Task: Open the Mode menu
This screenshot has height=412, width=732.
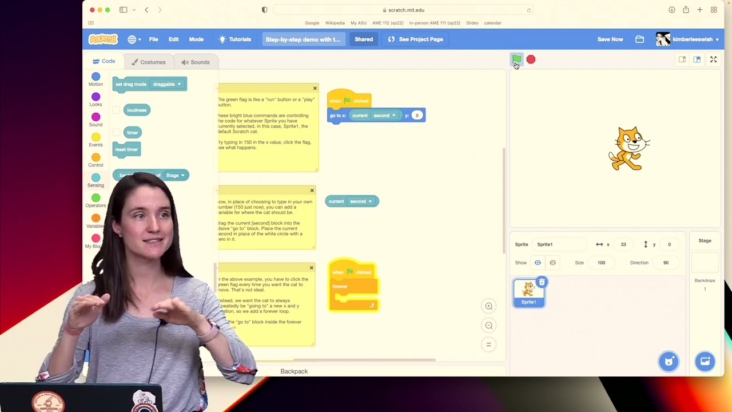Action: (196, 39)
